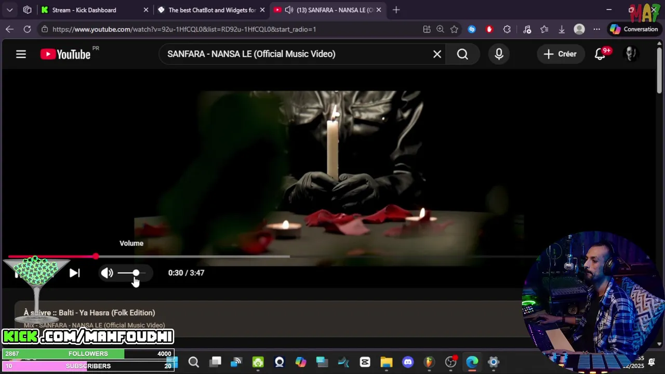Viewport: 665px width, 374px height.
Task: Click the 0:30 / 3:47 time display
Action: click(x=186, y=273)
